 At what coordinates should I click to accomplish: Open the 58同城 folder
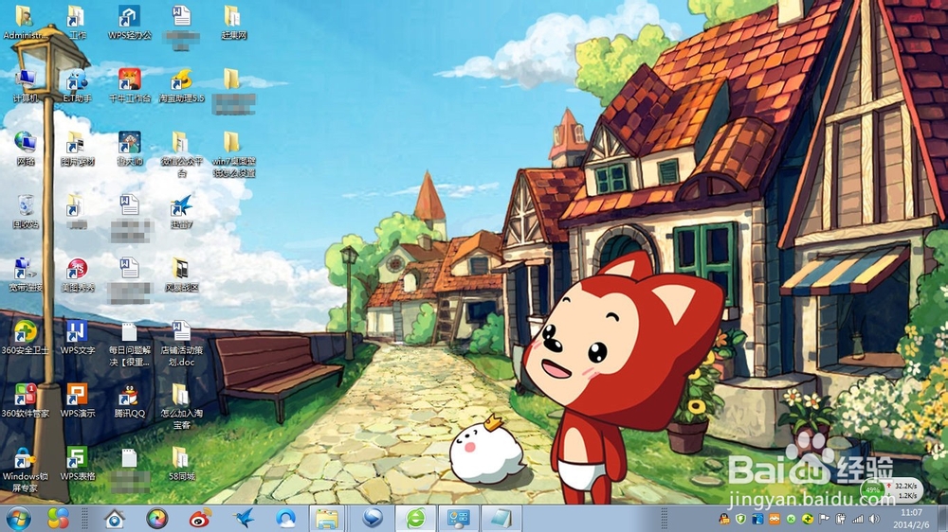click(x=181, y=464)
